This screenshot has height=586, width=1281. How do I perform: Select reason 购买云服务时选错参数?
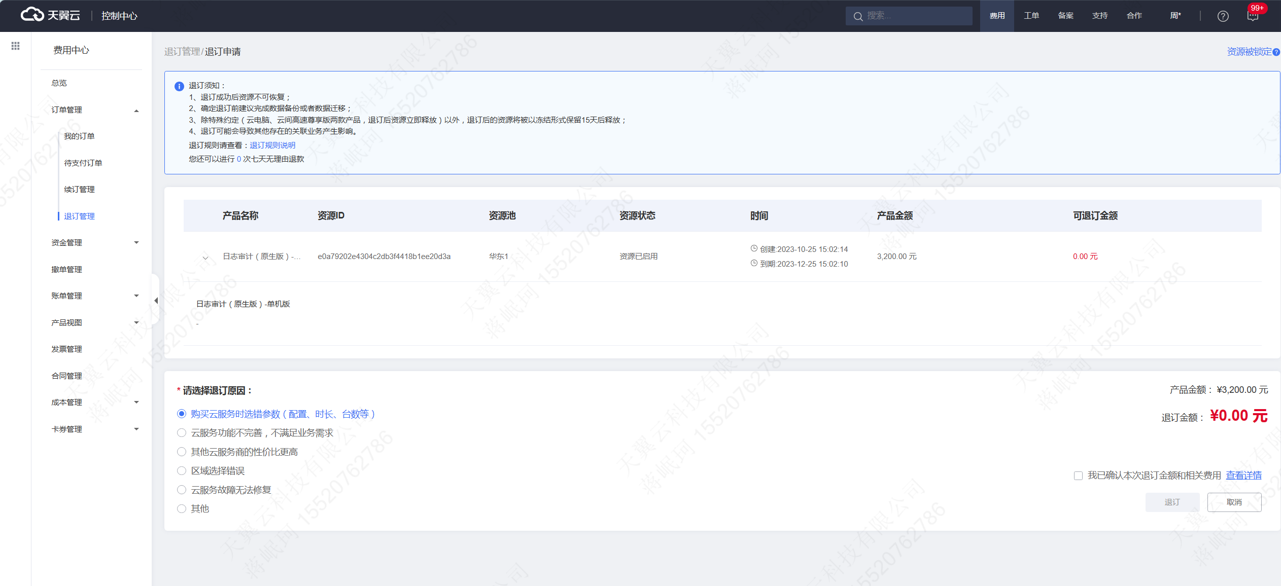coord(182,414)
